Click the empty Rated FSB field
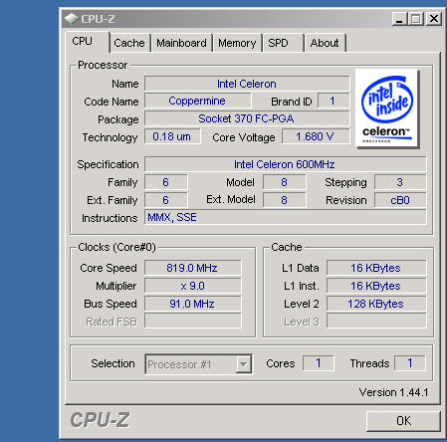447x442 pixels. click(x=192, y=322)
